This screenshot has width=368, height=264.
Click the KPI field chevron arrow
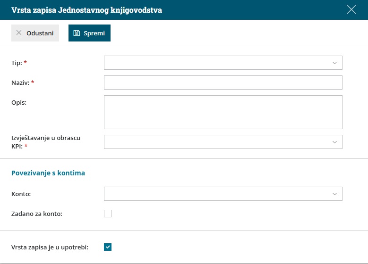(334, 142)
